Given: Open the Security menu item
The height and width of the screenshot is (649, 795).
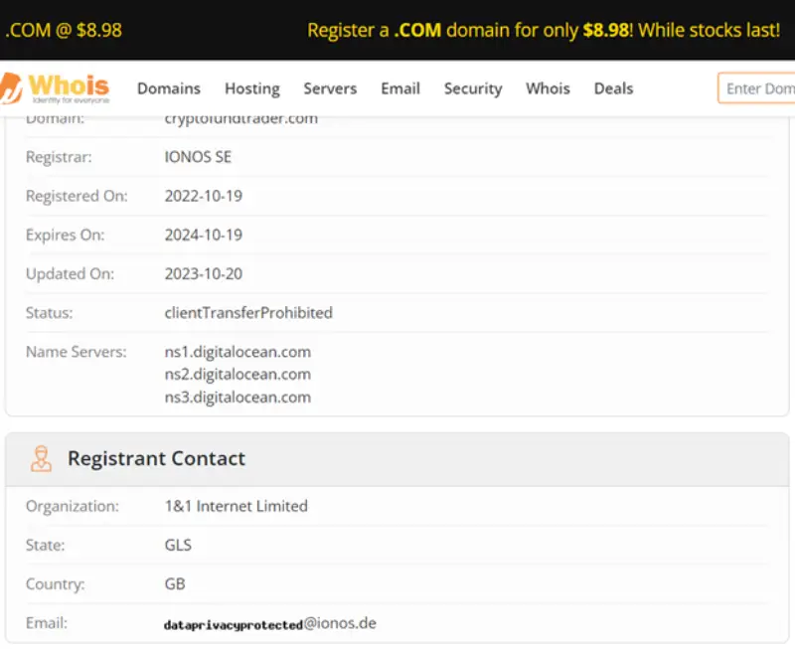Looking at the screenshot, I should [473, 88].
